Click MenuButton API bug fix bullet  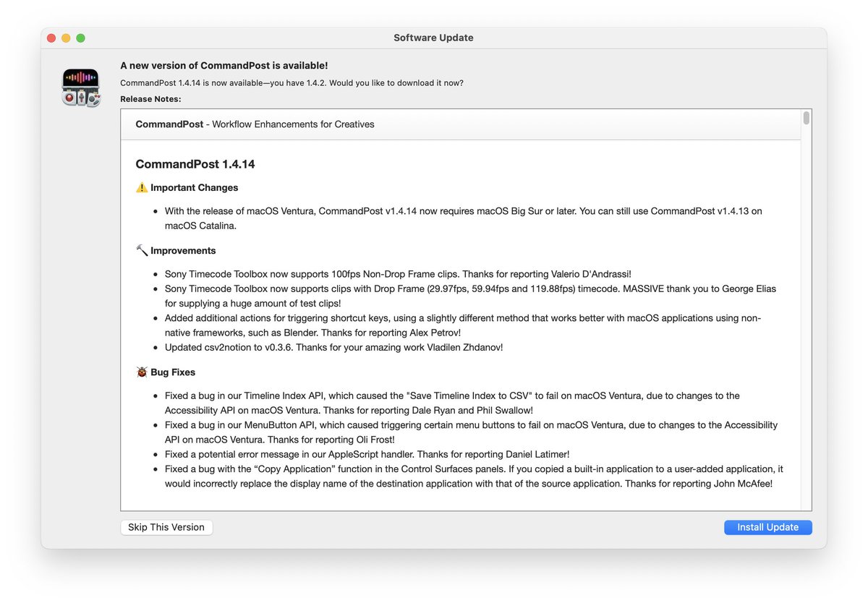coord(471,432)
